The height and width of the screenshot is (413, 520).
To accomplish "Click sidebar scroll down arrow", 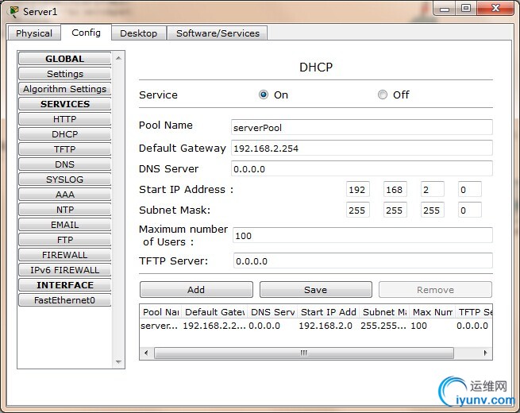I will [118, 362].
